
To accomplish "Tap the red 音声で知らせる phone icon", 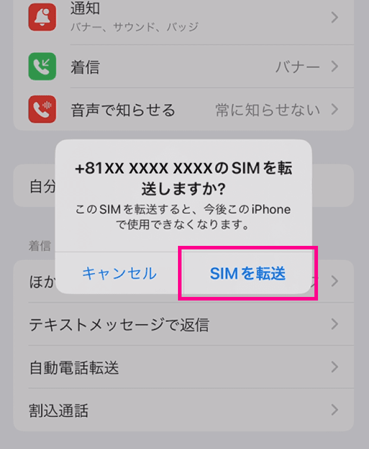I will tap(42, 109).
